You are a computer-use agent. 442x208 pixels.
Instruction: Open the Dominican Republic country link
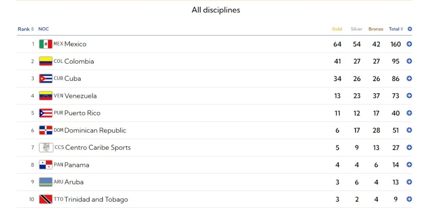click(95, 130)
